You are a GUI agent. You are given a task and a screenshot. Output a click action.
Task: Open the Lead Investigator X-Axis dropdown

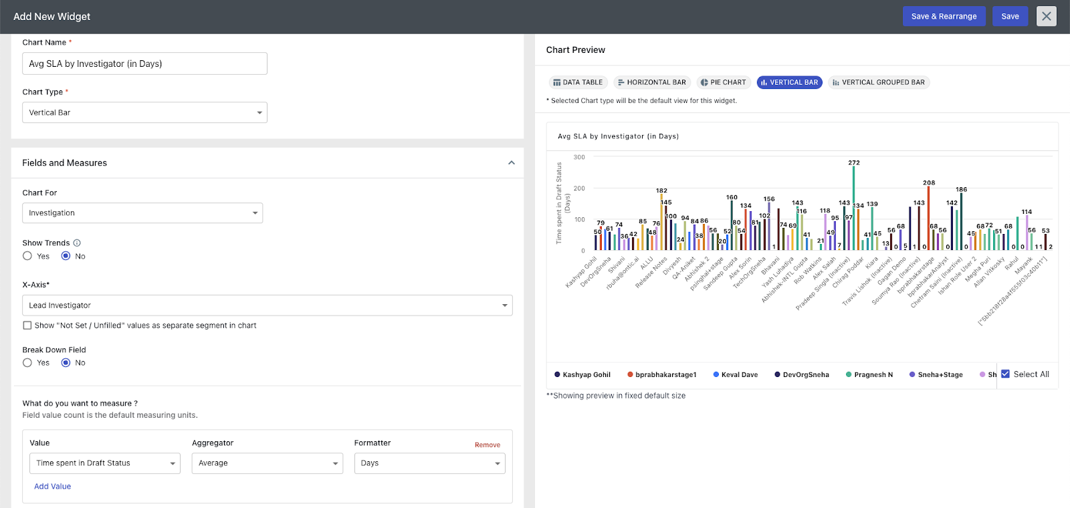point(267,305)
